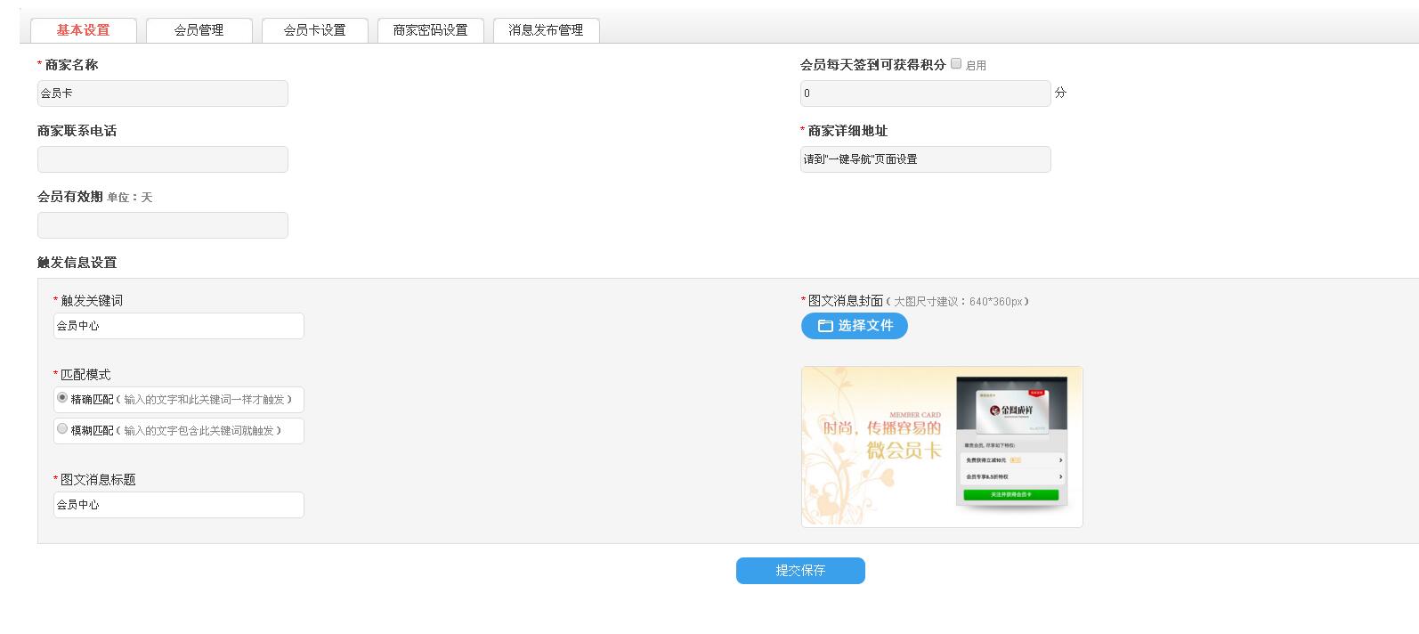
Task: Click the daily sign-in points input field
Action: (925, 93)
